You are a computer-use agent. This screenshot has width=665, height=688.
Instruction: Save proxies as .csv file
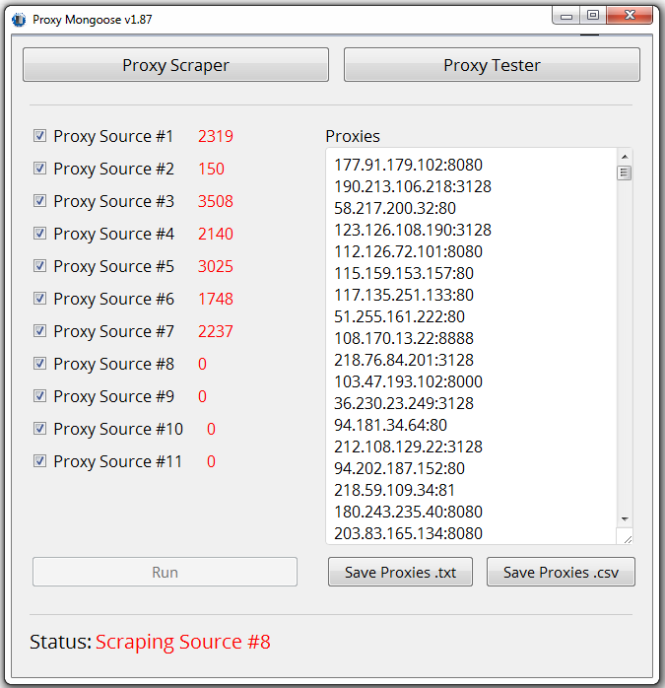click(561, 572)
